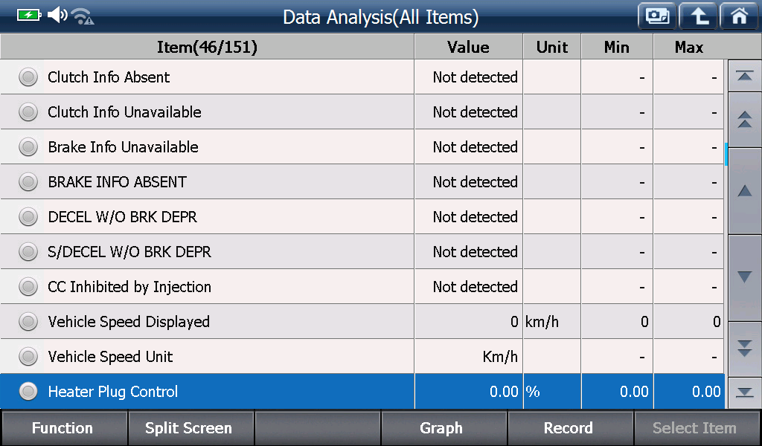762x446 pixels.
Task: Select CC Inhibited by Injection radio
Action: pos(28,287)
